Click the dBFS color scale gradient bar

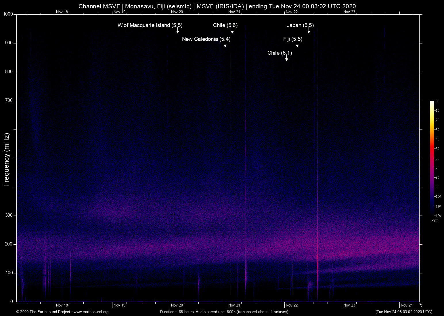point(432,158)
